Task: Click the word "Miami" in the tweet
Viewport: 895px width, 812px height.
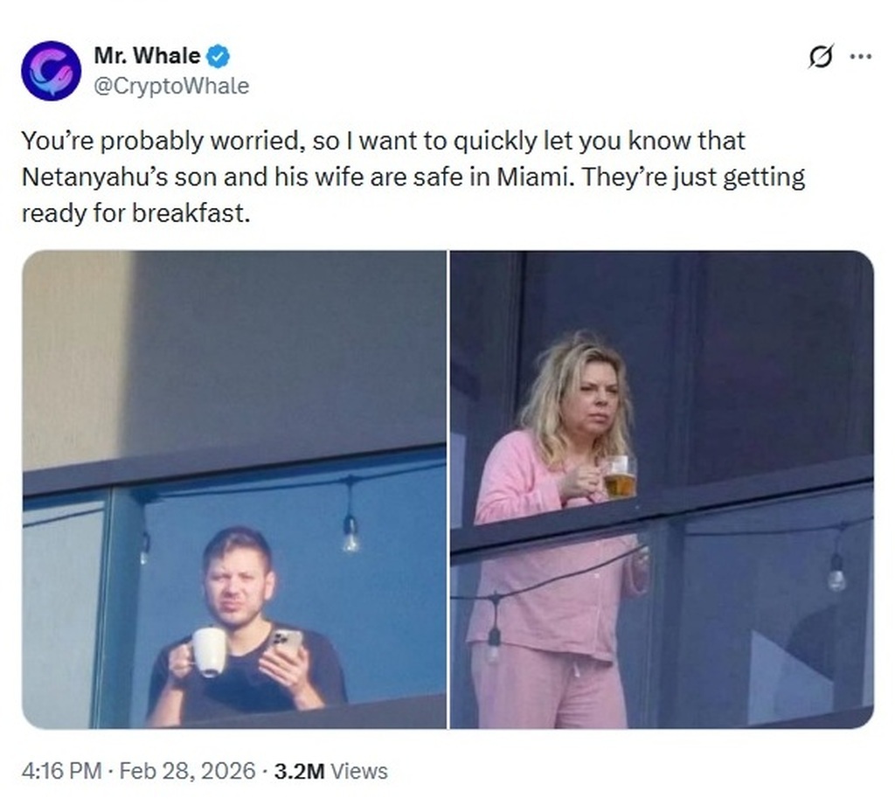Action: [534, 177]
